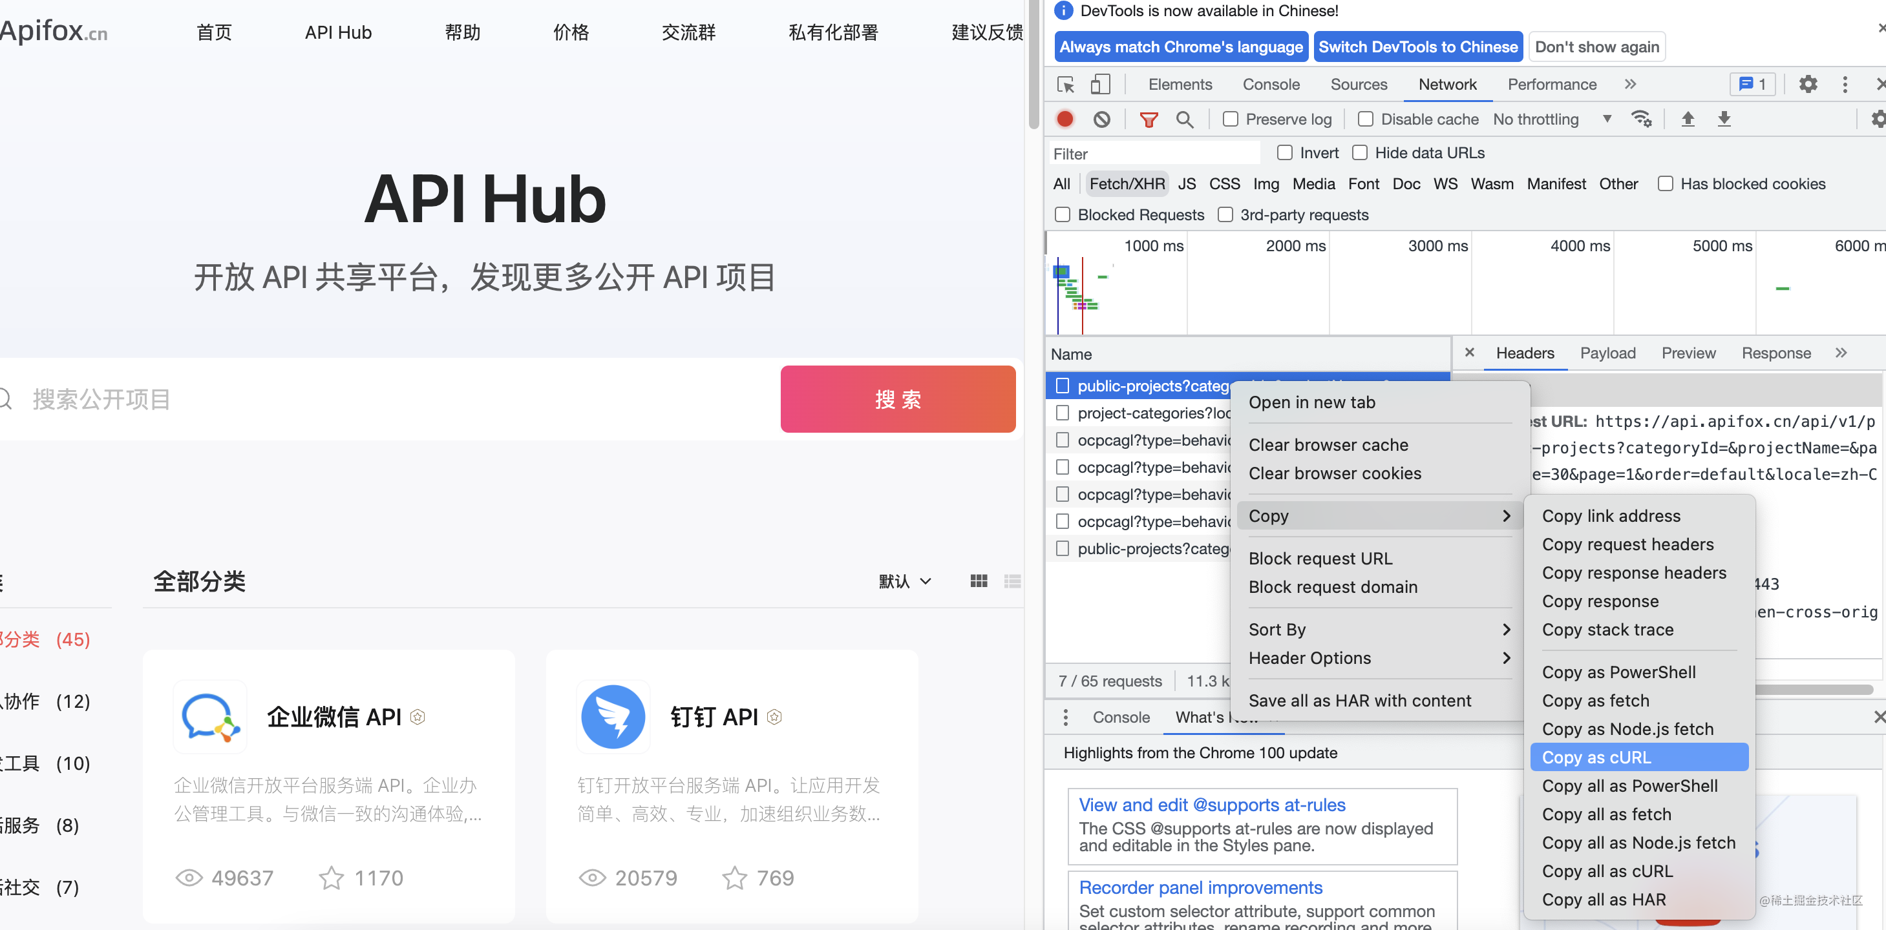The image size is (1886, 930).
Task: Import HAR file upload arrow icon
Action: click(1688, 119)
